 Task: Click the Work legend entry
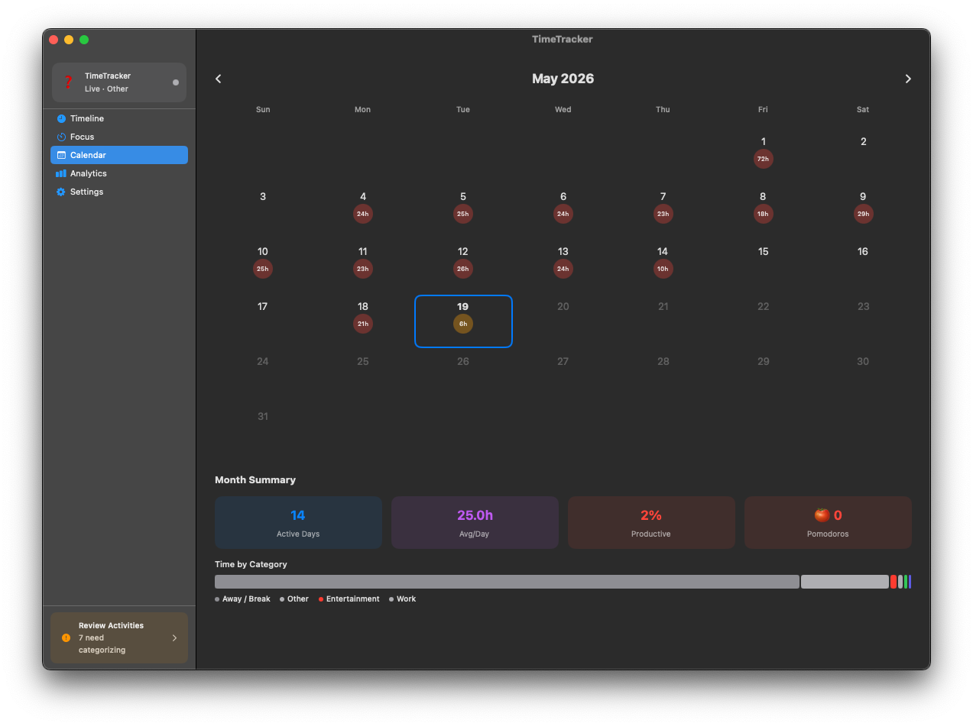pyautogui.click(x=403, y=599)
